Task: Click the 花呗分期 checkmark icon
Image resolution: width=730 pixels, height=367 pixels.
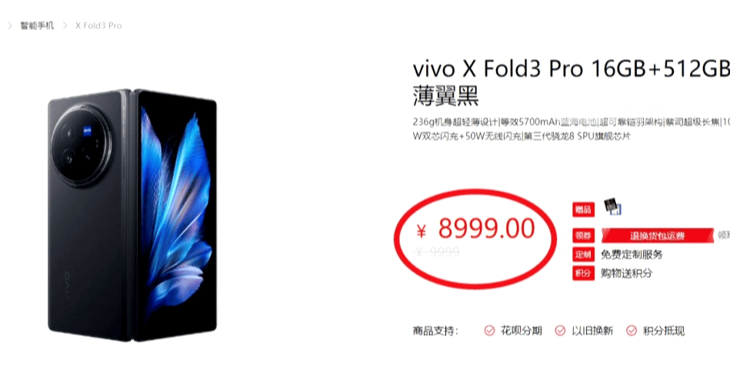Action: [x=489, y=330]
